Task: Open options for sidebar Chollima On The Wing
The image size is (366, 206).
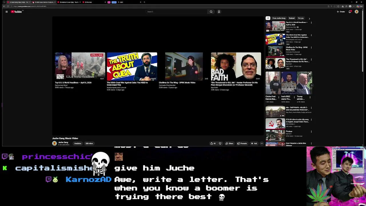Action: [311, 47]
